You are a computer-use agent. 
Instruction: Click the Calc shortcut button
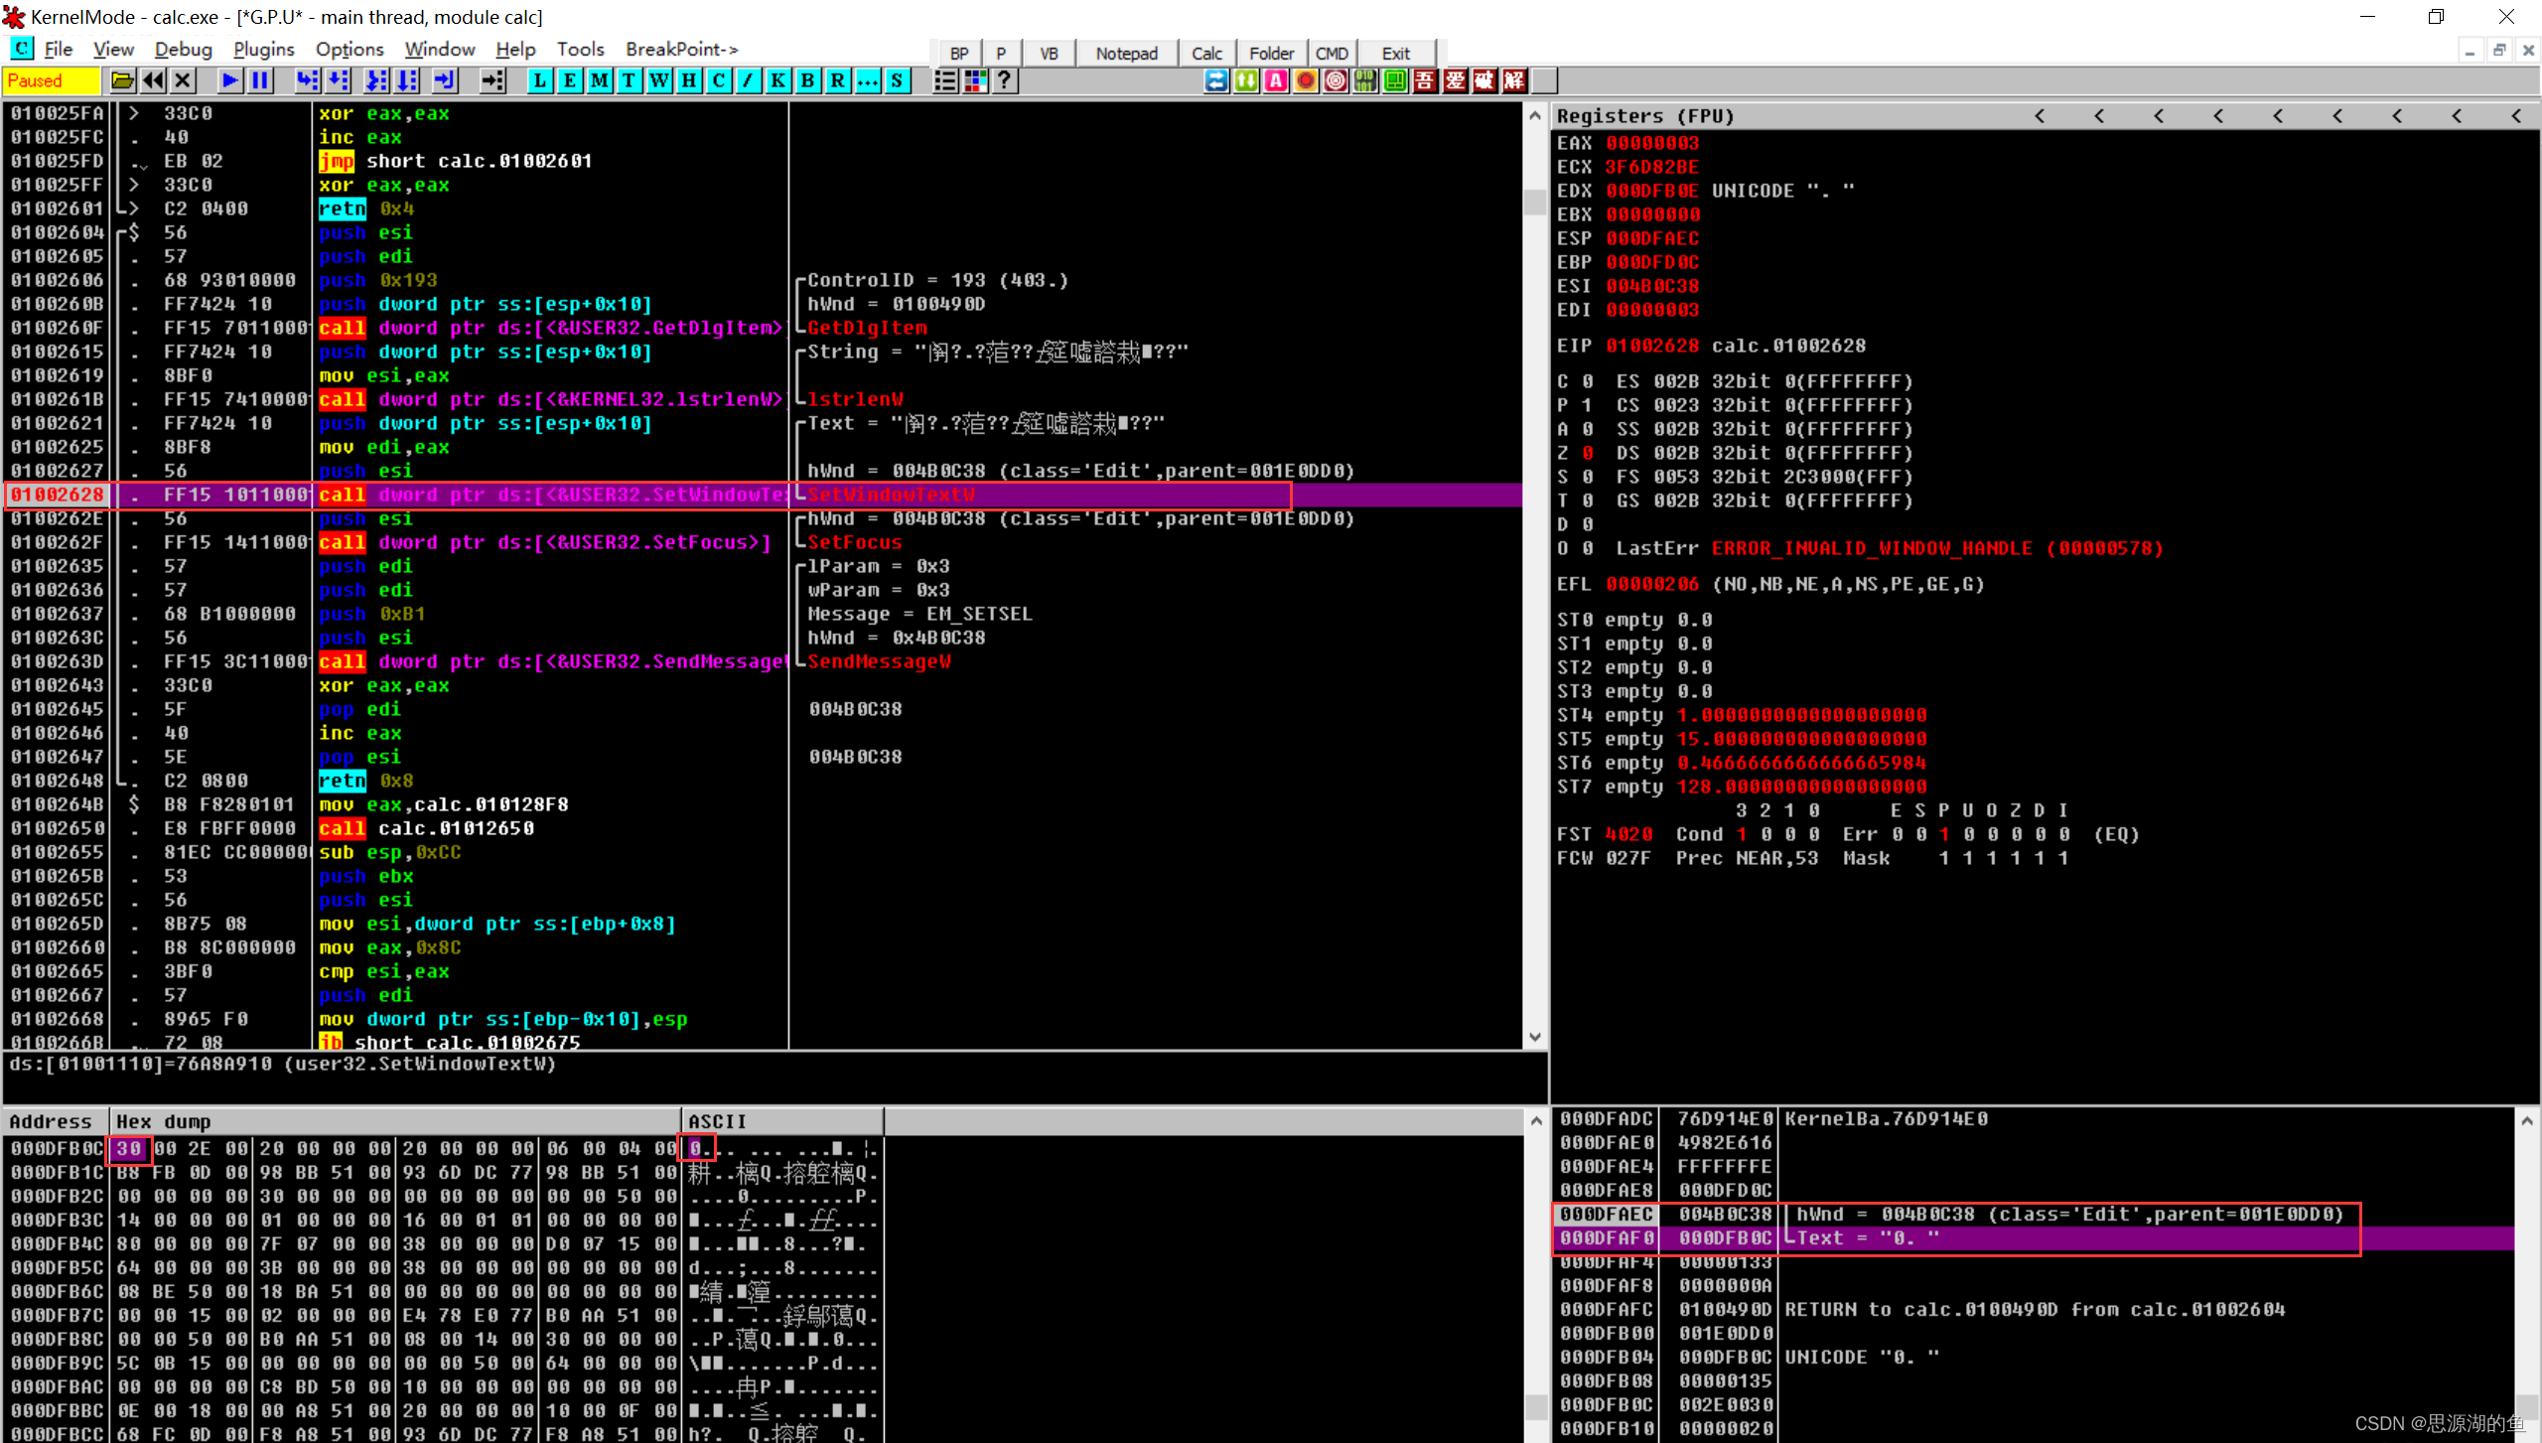point(1206,54)
